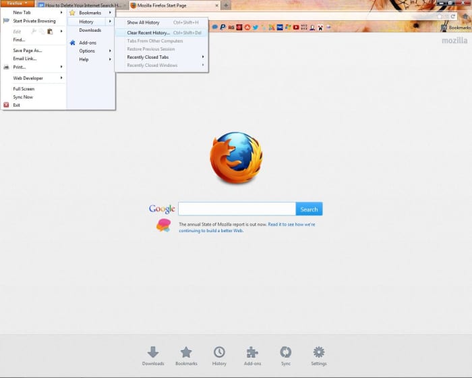Click the Bookmarks button at toolbar's right end
This screenshot has height=378, width=472.
(x=456, y=28)
